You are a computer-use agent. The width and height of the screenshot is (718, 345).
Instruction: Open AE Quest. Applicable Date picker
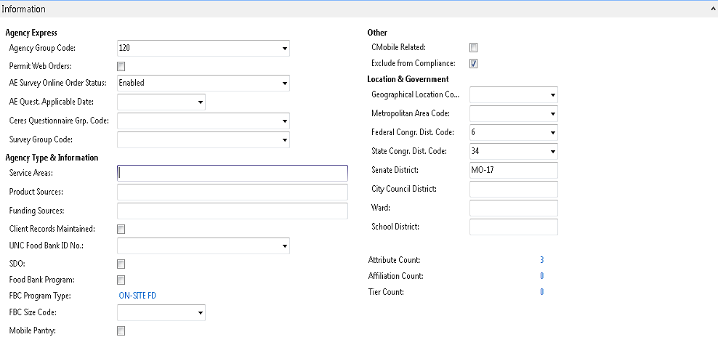[x=200, y=102]
